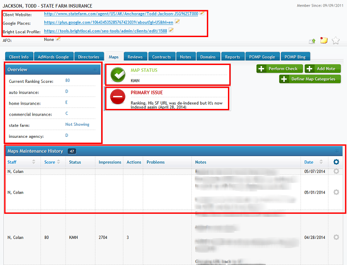Screen dimensions: 347x265
Task: Click the Actions column header
Action: (134, 162)
